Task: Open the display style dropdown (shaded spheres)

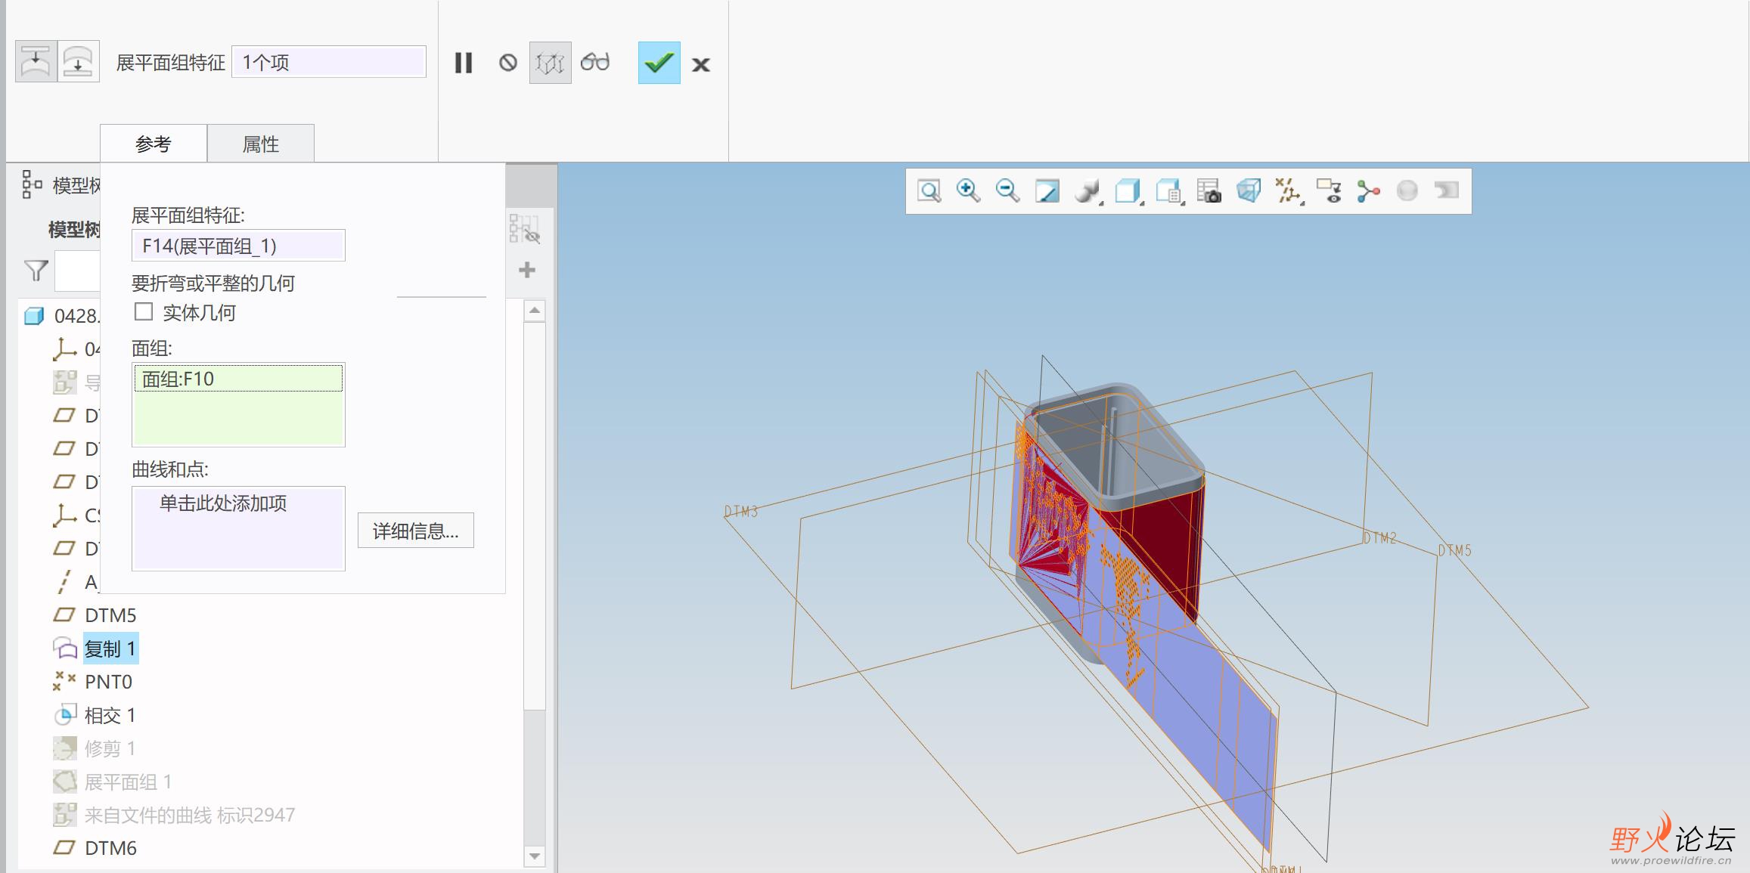Action: [1088, 191]
